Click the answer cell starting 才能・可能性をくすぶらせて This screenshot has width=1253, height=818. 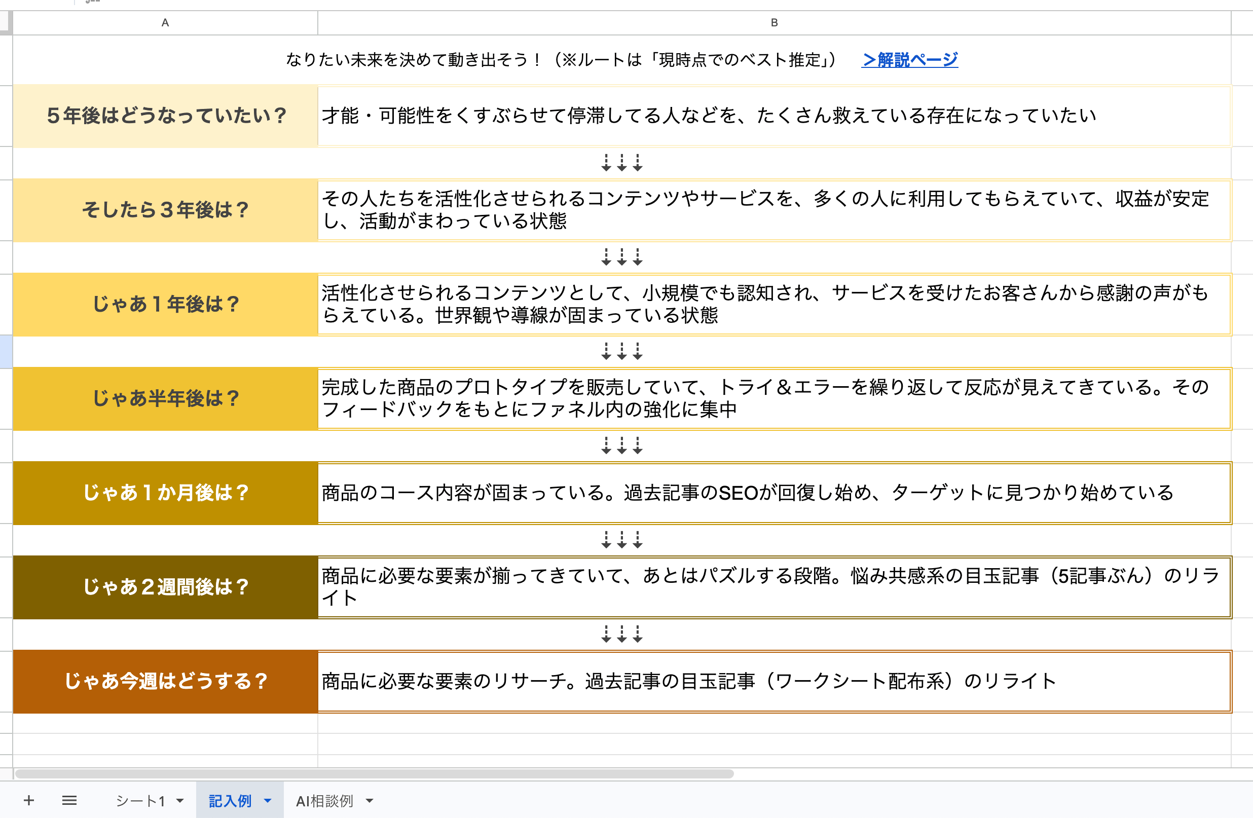click(x=775, y=116)
